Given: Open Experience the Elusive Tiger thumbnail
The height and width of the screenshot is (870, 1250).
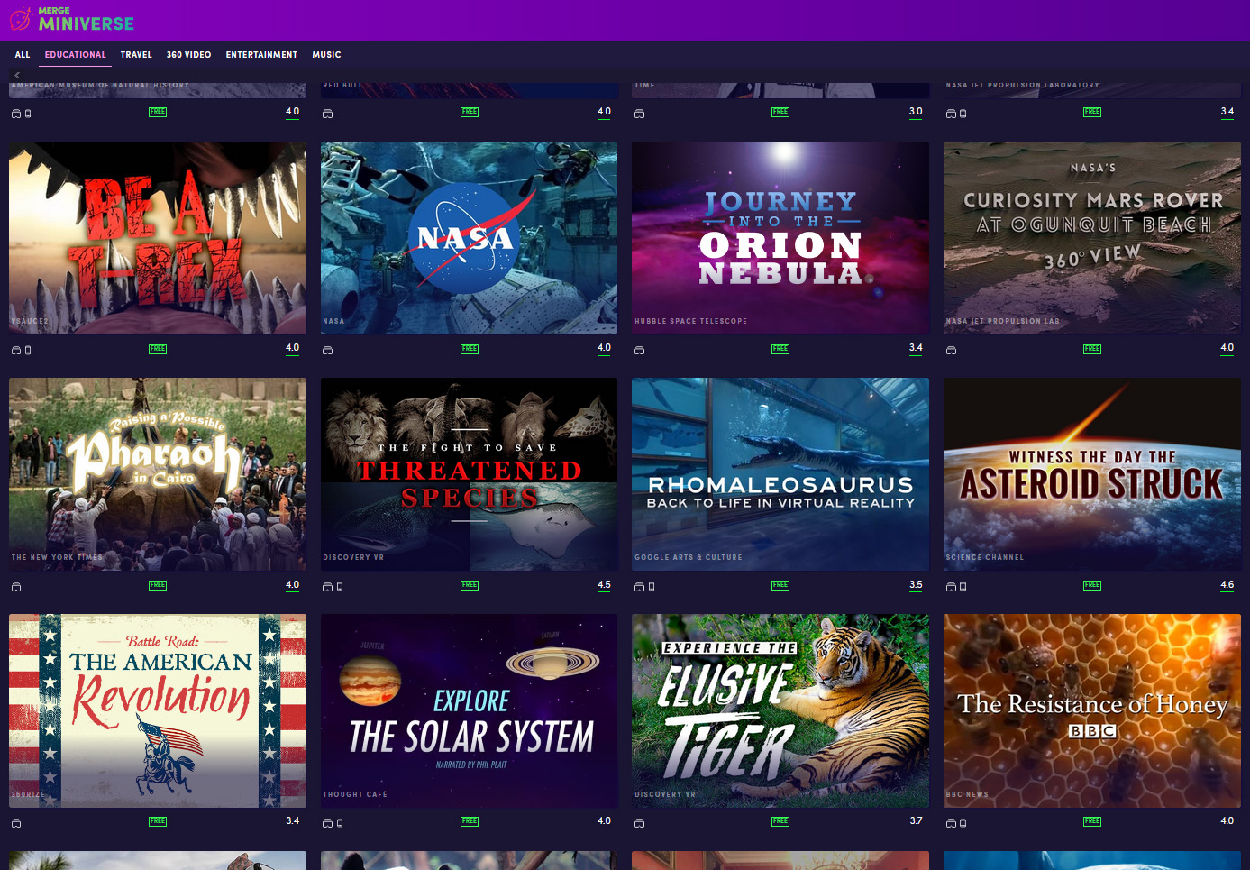Looking at the screenshot, I should [x=780, y=710].
